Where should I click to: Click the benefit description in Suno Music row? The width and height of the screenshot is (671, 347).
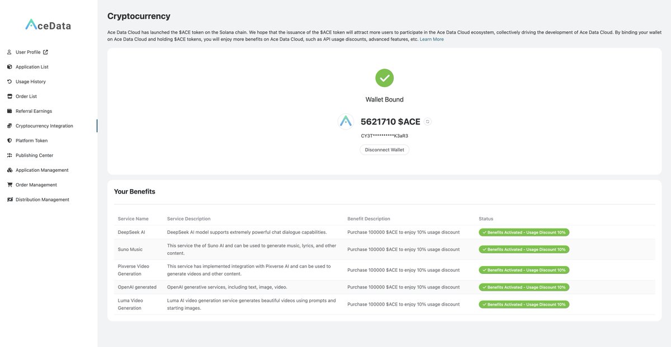coord(403,249)
